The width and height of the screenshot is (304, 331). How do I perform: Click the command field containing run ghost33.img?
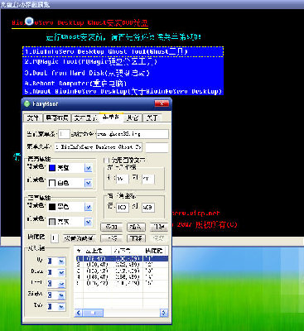tap(133, 134)
